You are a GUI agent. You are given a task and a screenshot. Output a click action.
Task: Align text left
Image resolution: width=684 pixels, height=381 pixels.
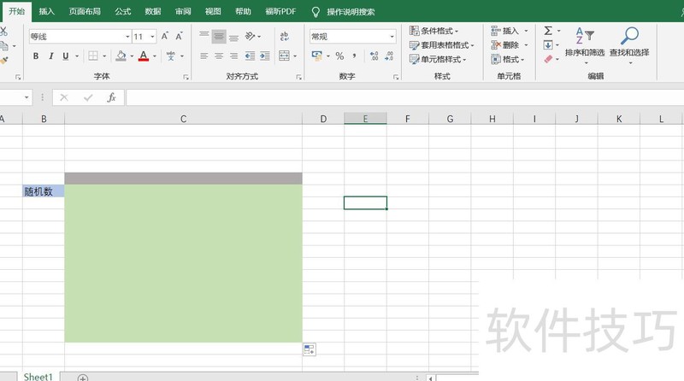point(203,56)
